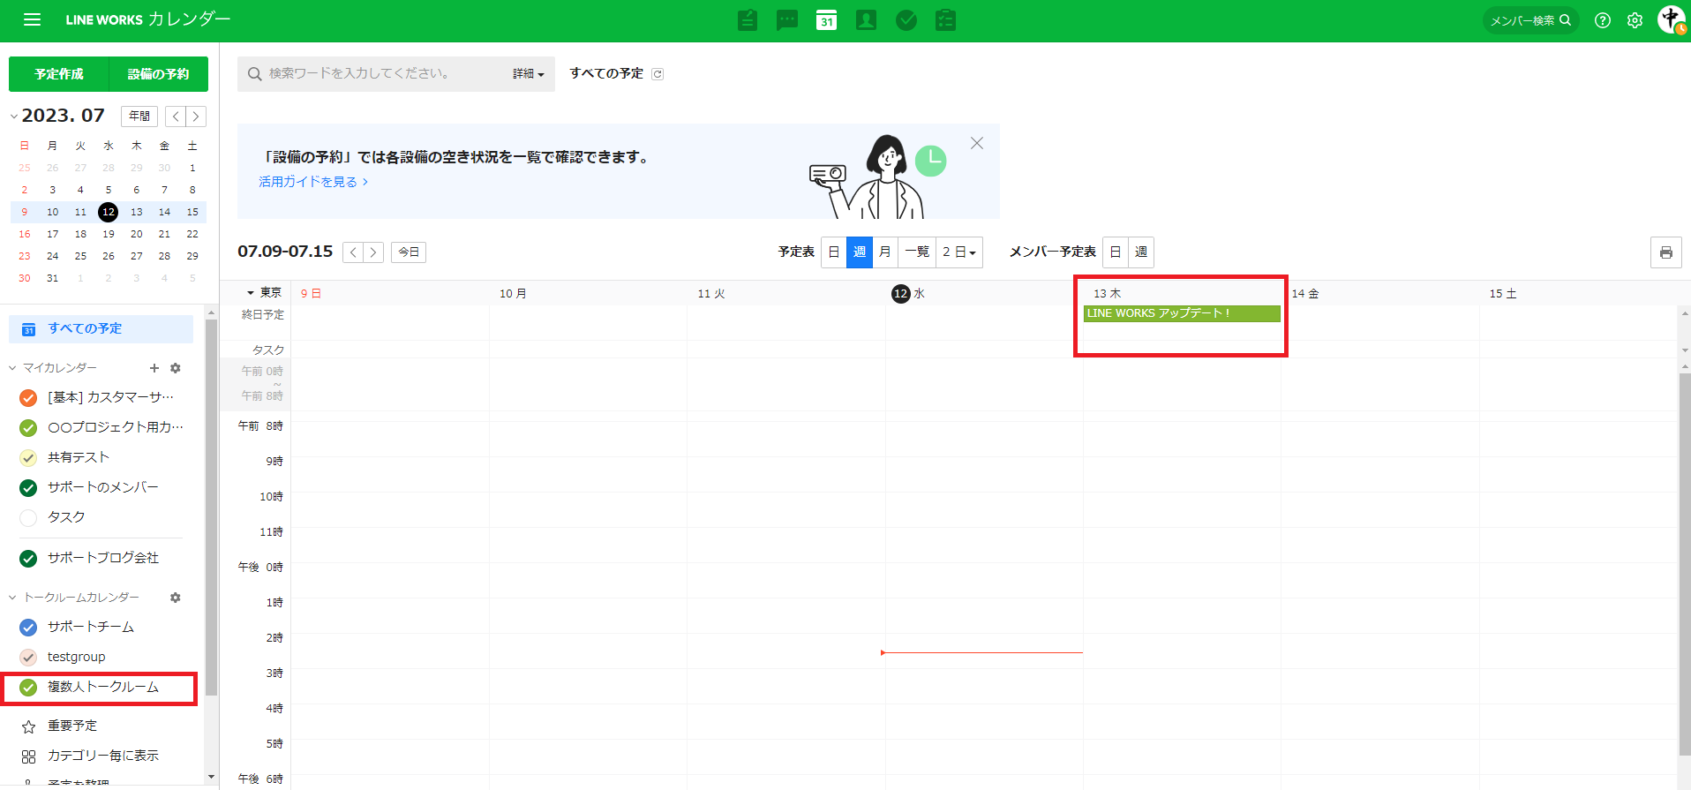Open the tasks checkmark circle icon
Screen dimensions: 1691x790
[x=906, y=20]
